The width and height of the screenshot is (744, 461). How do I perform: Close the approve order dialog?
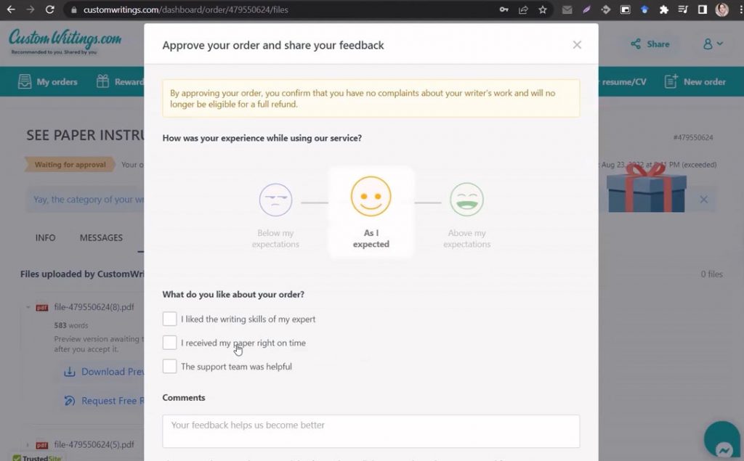(x=577, y=45)
